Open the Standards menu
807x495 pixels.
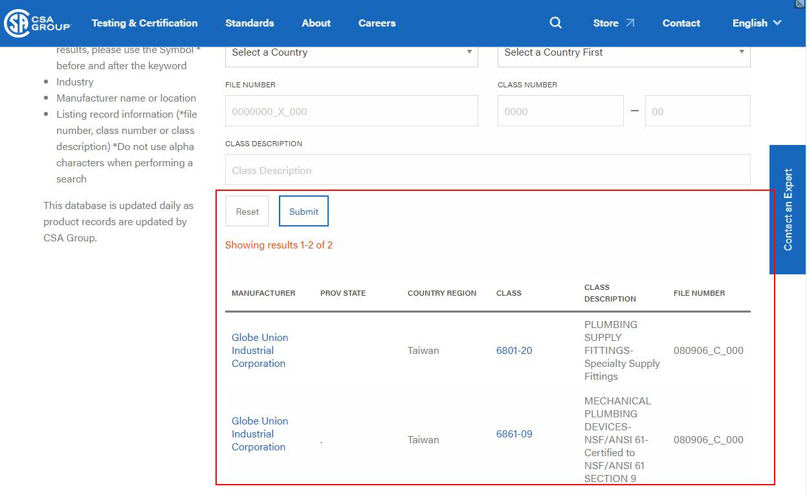(x=249, y=23)
